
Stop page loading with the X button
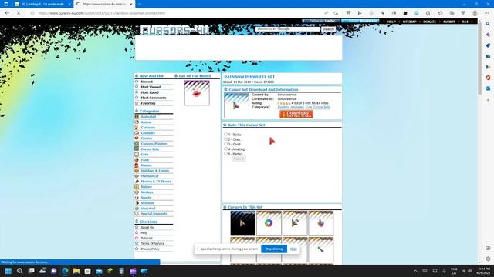click(x=19, y=13)
